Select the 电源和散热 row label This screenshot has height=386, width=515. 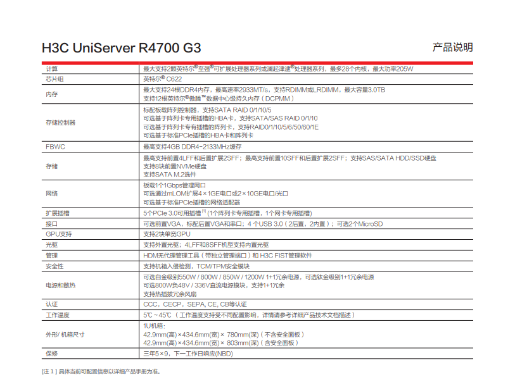60,285
